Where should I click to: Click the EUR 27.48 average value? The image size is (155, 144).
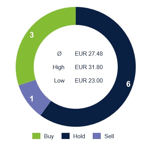pyautogui.click(x=89, y=54)
